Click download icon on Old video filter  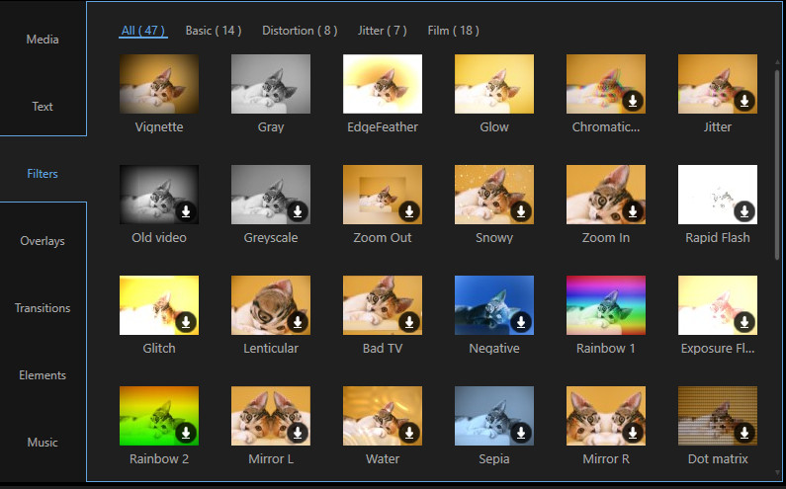click(186, 212)
